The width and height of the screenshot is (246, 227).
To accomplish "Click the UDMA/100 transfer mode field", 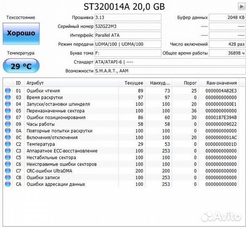I will click(x=128, y=44).
